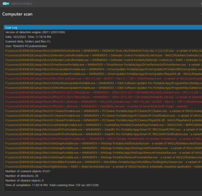Select Number of detections: 26 line

pos(103,176)
